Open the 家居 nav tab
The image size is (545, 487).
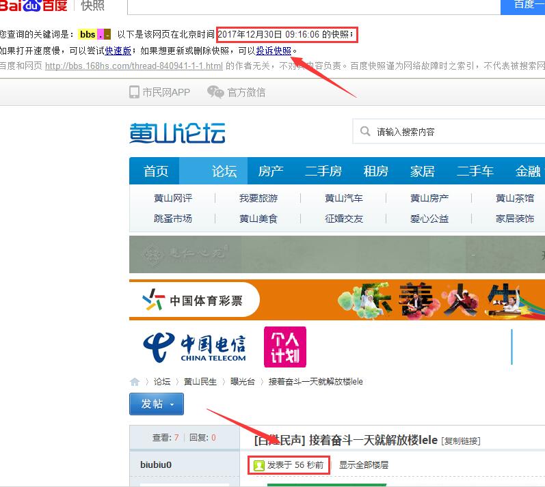pyautogui.click(x=423, y=171)
